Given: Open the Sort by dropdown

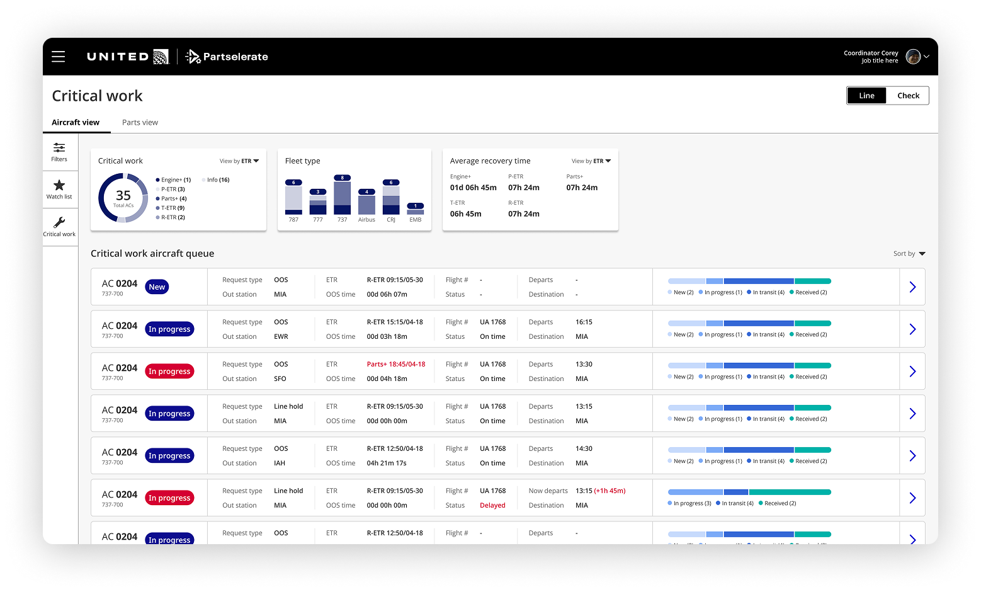Looking at the screenshot, I should coord(909,253).
